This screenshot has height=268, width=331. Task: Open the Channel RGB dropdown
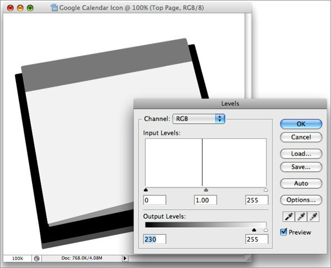(x=199, y=119)
